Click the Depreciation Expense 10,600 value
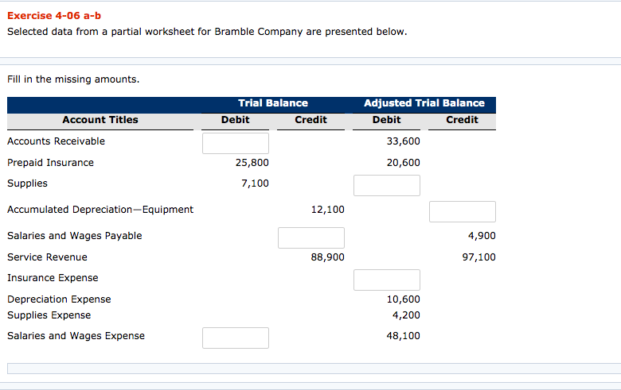Image resolution: width=621 pixels, height=390 pixels. click(403, 299)
